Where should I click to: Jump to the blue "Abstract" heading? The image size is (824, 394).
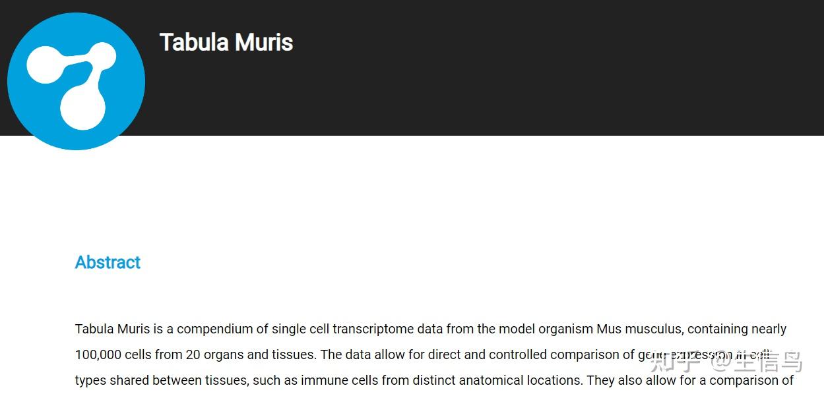(x=108, y=262)
